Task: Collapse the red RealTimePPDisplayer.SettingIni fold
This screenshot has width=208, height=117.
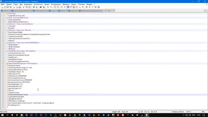Action: pos(7,64)
